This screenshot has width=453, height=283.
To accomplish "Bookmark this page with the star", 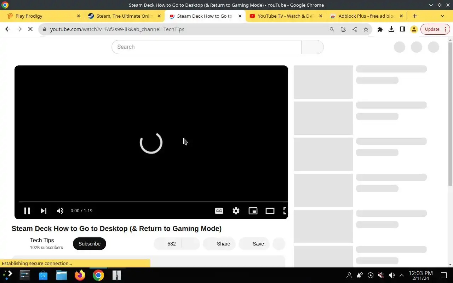I will tap(366, 29).
